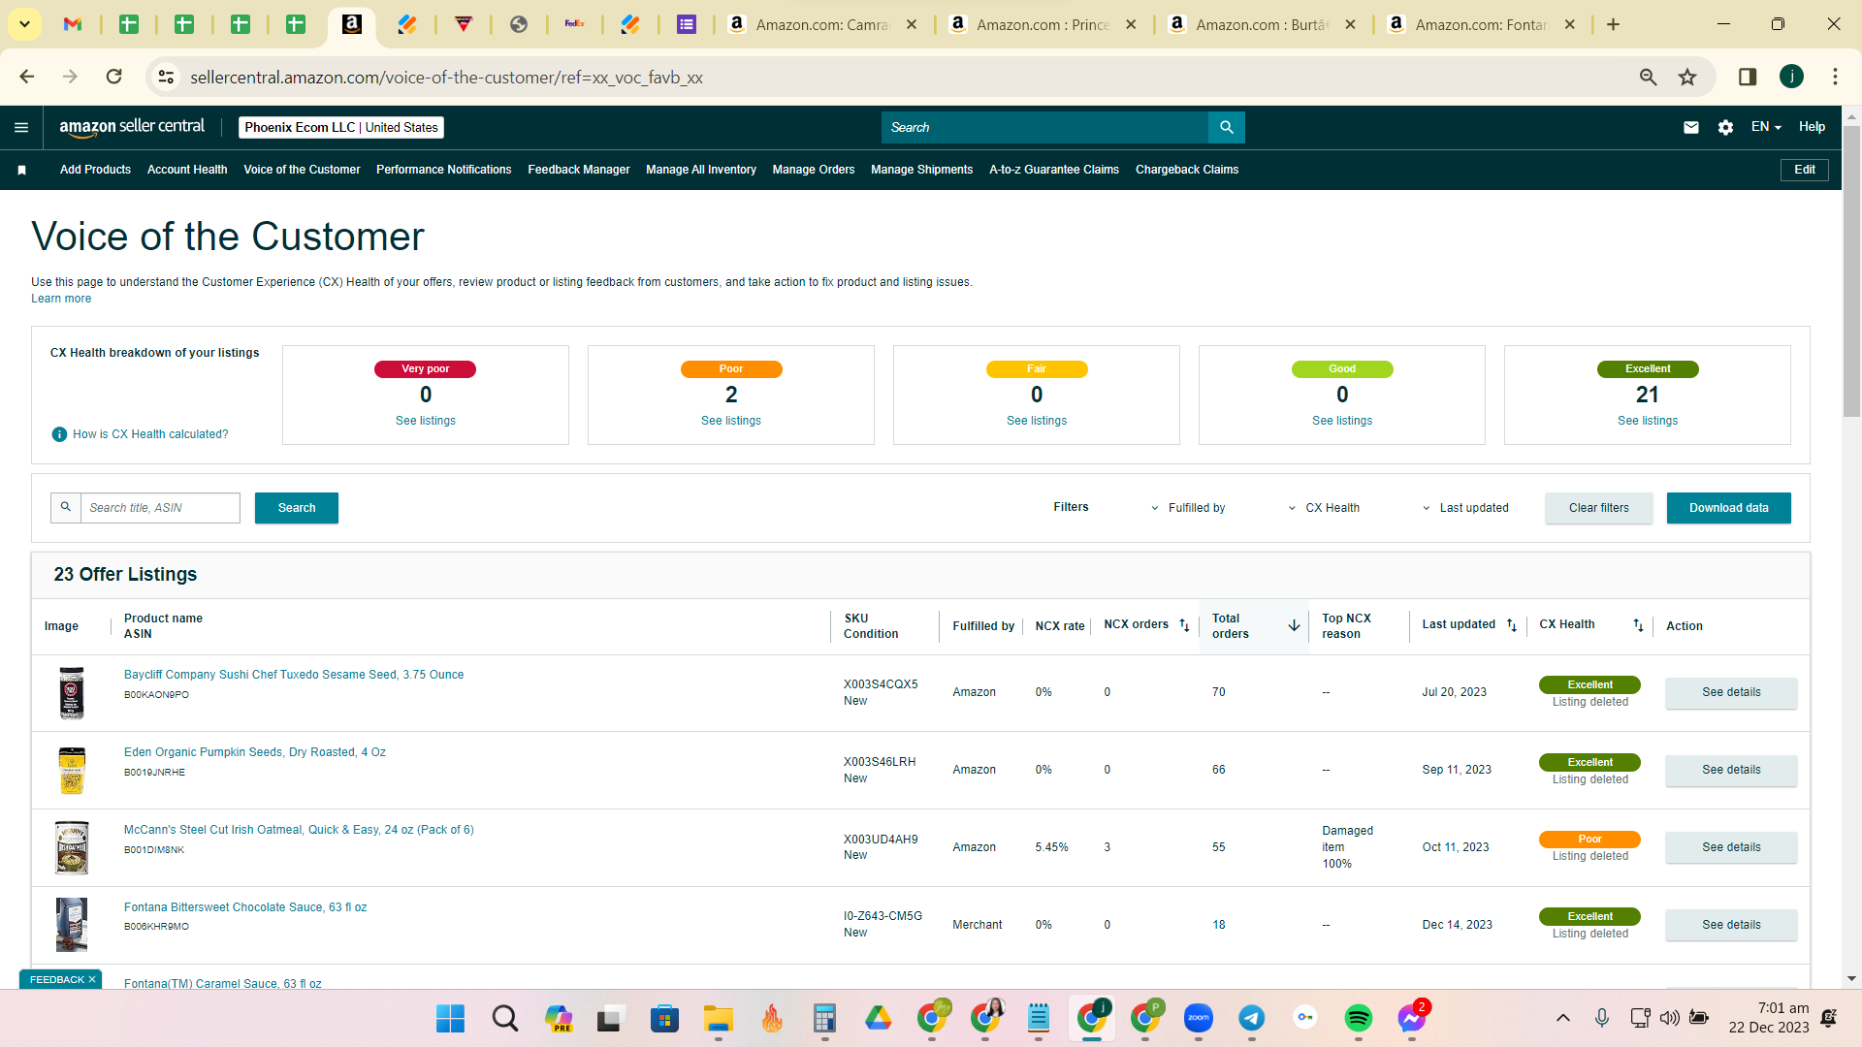Click the info icon beside CX Health calculated
The height and width of the screenshot is (1047, 1862).
click(59, 434)
